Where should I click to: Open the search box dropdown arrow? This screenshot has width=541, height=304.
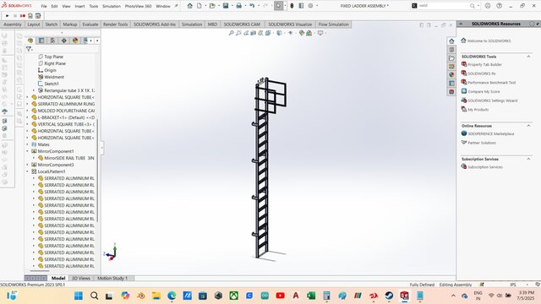(478, 6)
